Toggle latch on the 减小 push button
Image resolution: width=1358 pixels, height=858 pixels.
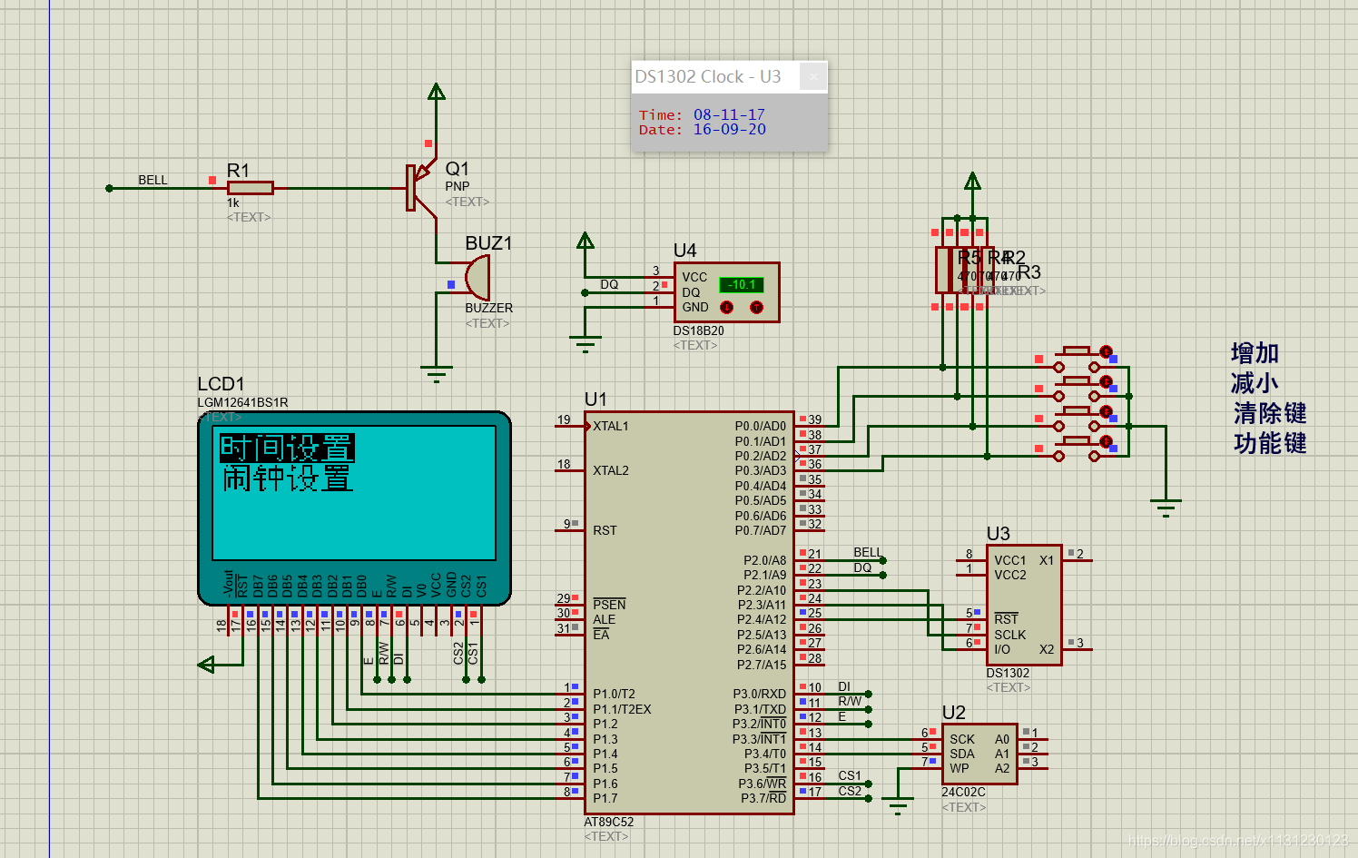tap(1106, 381)
